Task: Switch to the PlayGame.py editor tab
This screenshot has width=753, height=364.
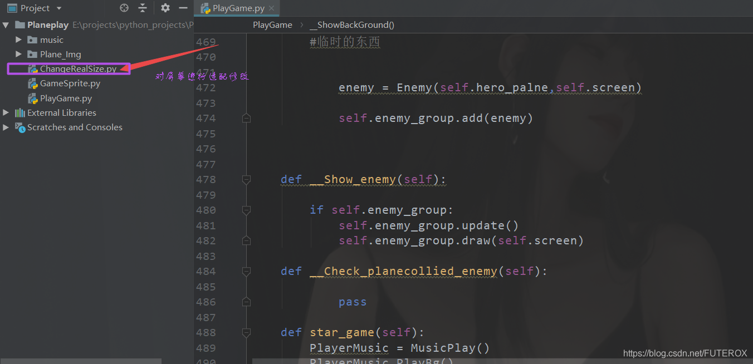Action: pyautogui.click(x=238, y=8)
